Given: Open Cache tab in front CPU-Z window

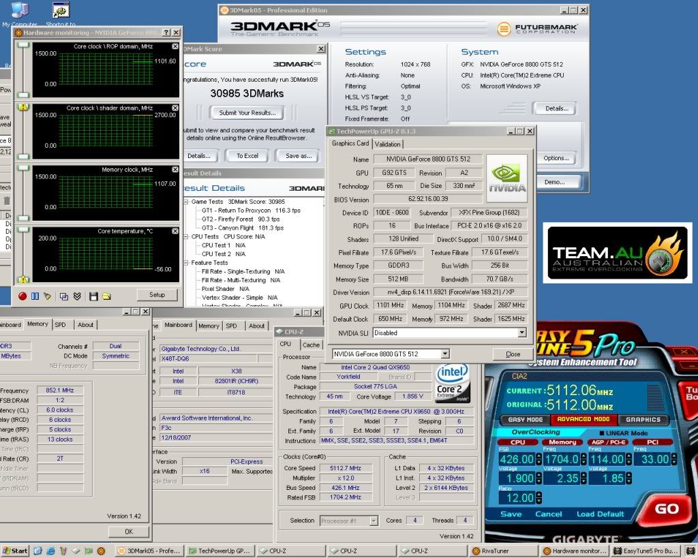Looking at the screenshot, I should click(x=311, y=345).
